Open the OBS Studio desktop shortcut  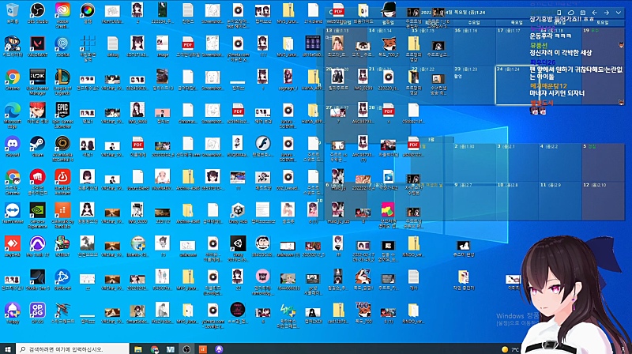pos(37,13)
